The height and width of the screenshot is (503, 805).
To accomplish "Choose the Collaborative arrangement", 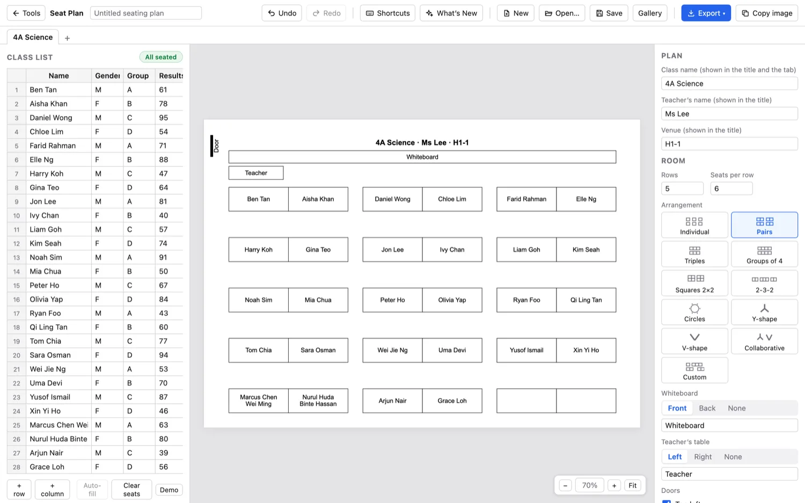I will coord(764,341).
